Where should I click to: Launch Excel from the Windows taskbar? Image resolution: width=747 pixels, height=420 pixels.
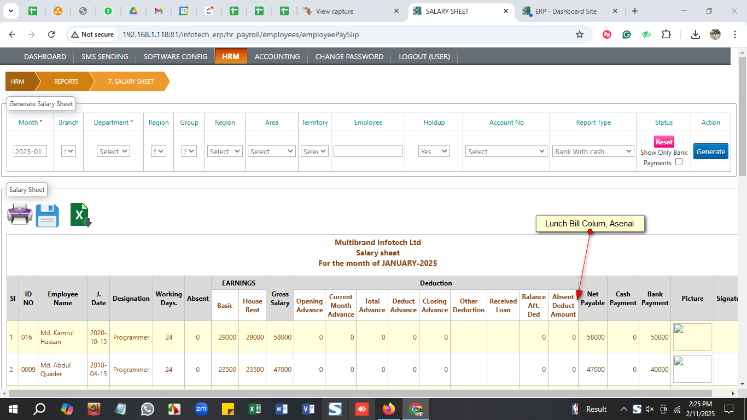pyautogui.click(x=254, y=409)
